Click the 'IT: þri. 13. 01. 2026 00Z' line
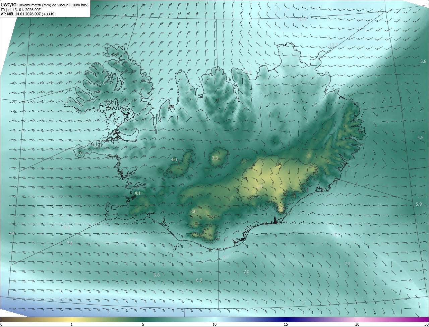Image resolution: width=429 pixels, height=327 pixels. coord(20,9)
